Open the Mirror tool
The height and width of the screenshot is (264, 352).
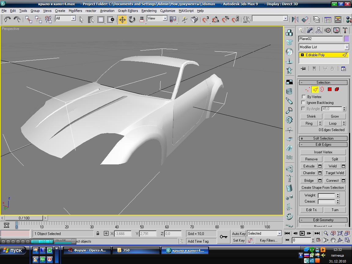click(295, 20)
